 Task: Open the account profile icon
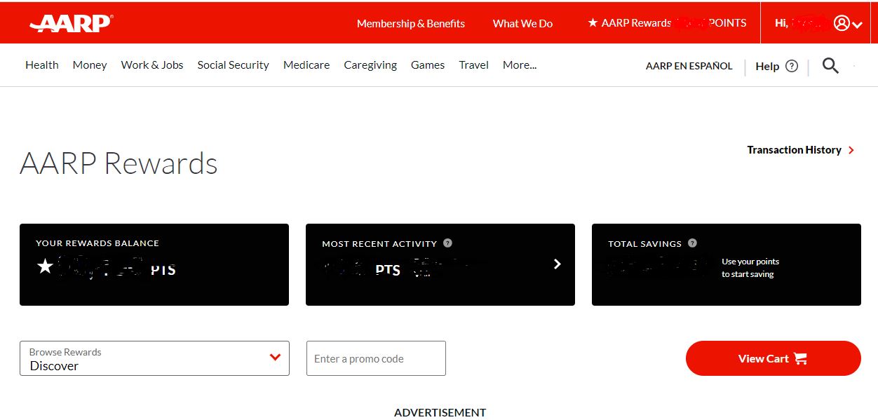click(x=841, y=22)
